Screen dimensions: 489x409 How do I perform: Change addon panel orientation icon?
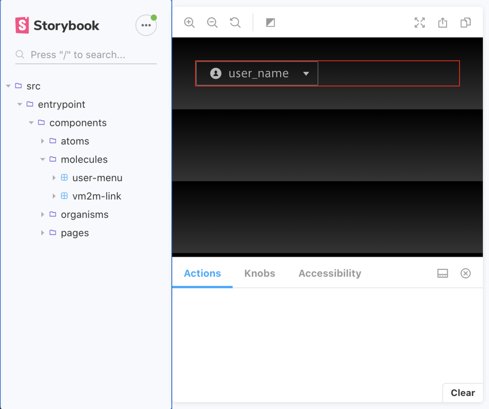(x=443, y=273)
